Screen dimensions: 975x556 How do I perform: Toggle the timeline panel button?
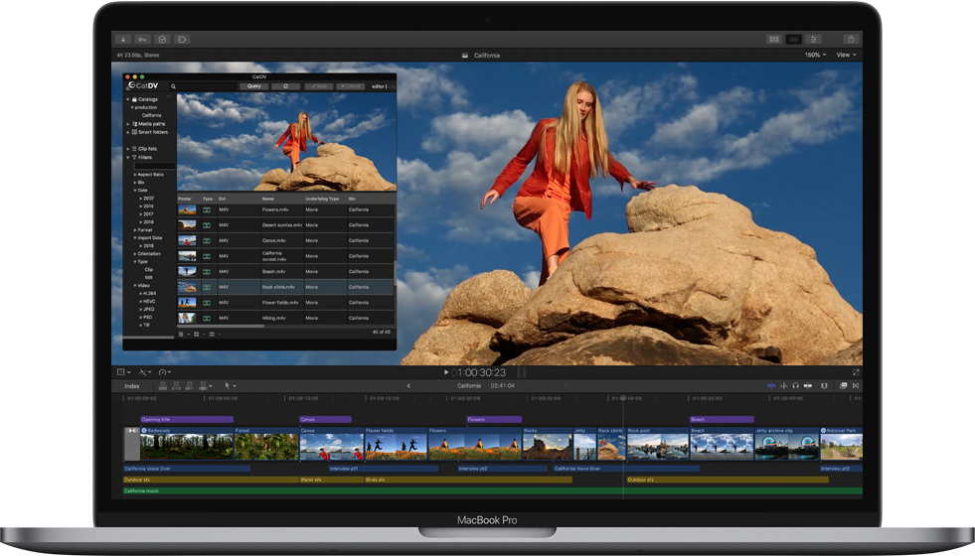(794, 39)
